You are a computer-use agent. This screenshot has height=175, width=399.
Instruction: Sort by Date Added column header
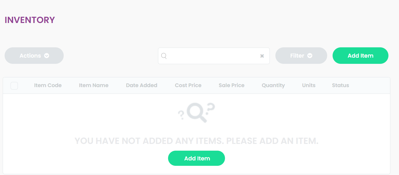pyautogui.click(x=141, y=85)
